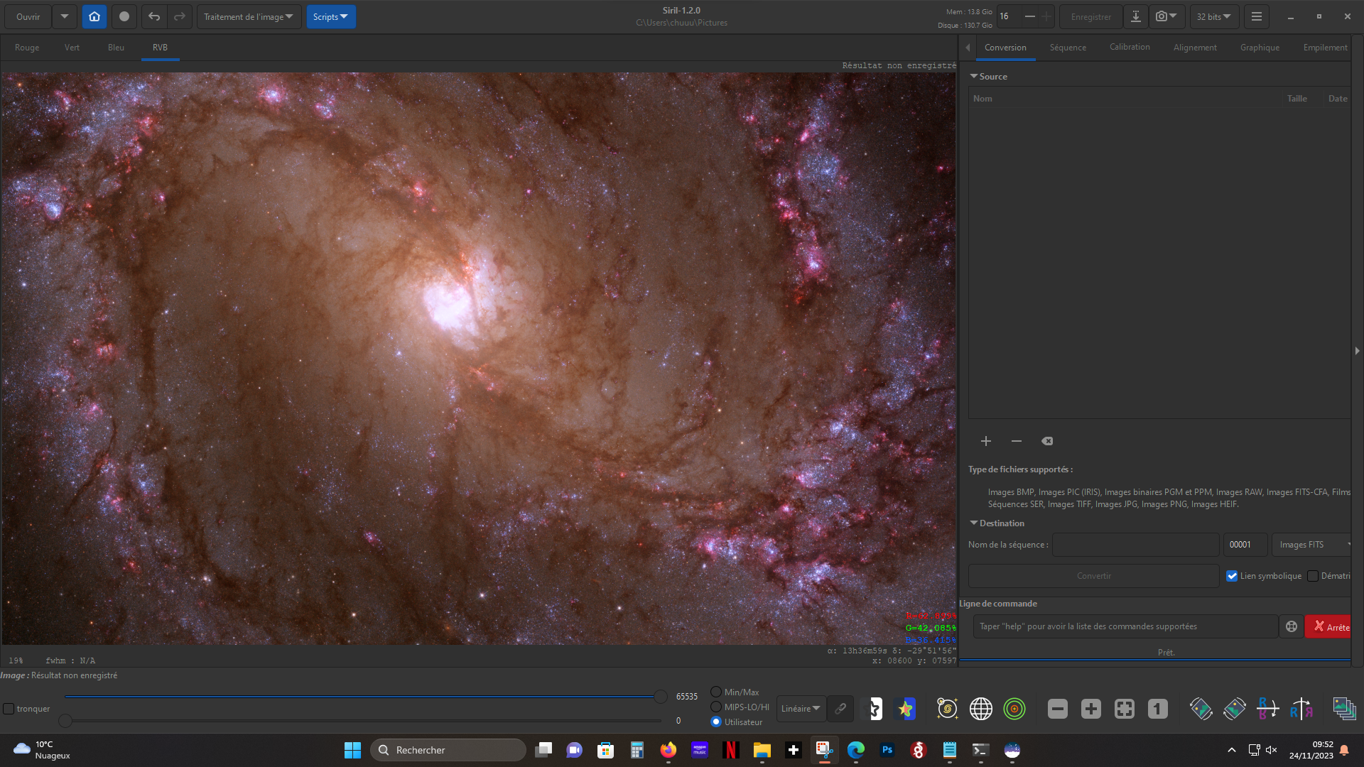
Task: Mirror image vertically icon
Action: (x=1268, y=708)
